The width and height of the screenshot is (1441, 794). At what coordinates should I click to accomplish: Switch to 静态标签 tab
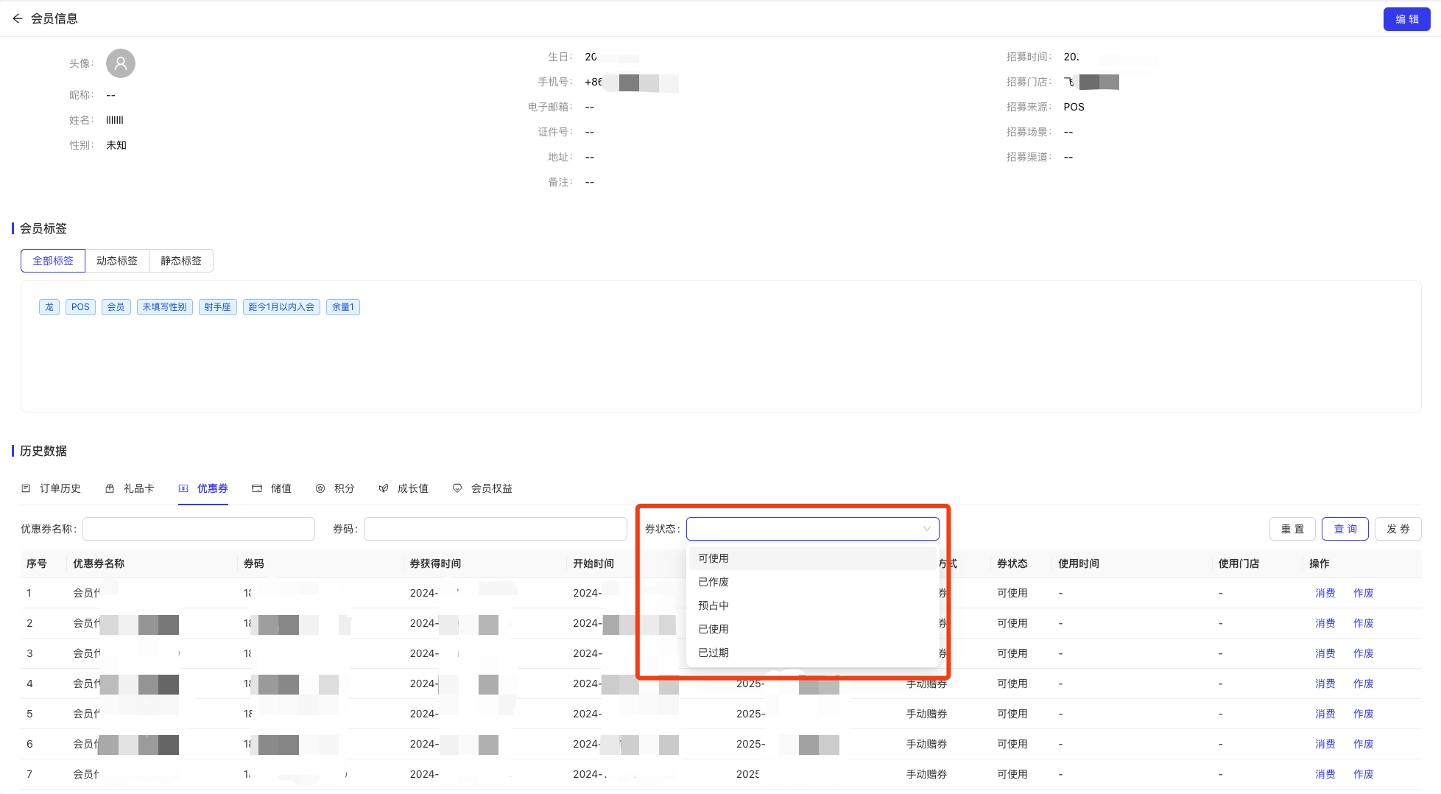point(181,261)
